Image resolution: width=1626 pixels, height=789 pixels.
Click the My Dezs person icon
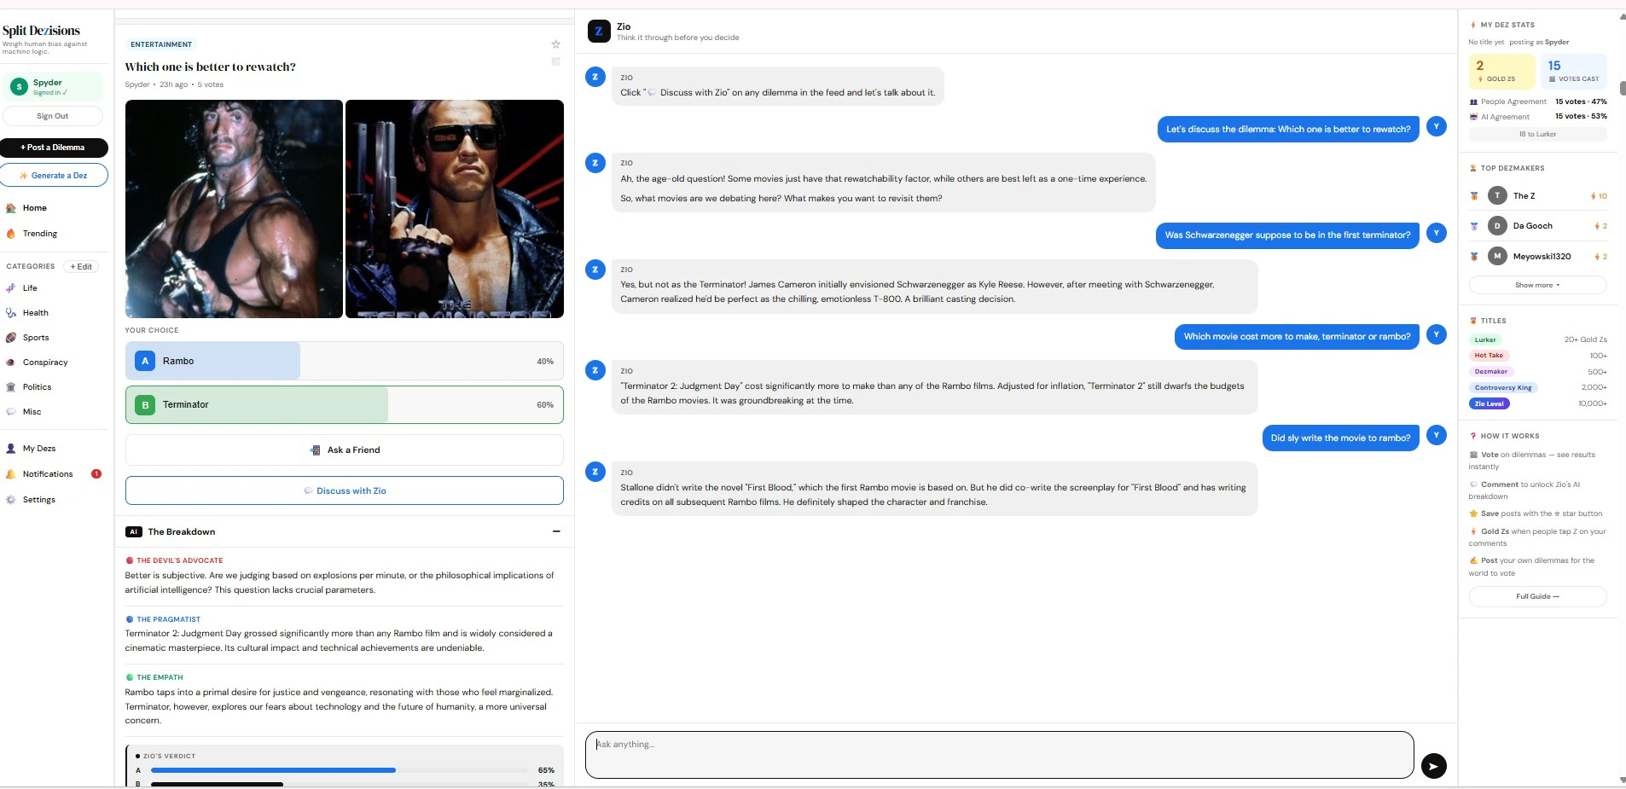(11, 449)
